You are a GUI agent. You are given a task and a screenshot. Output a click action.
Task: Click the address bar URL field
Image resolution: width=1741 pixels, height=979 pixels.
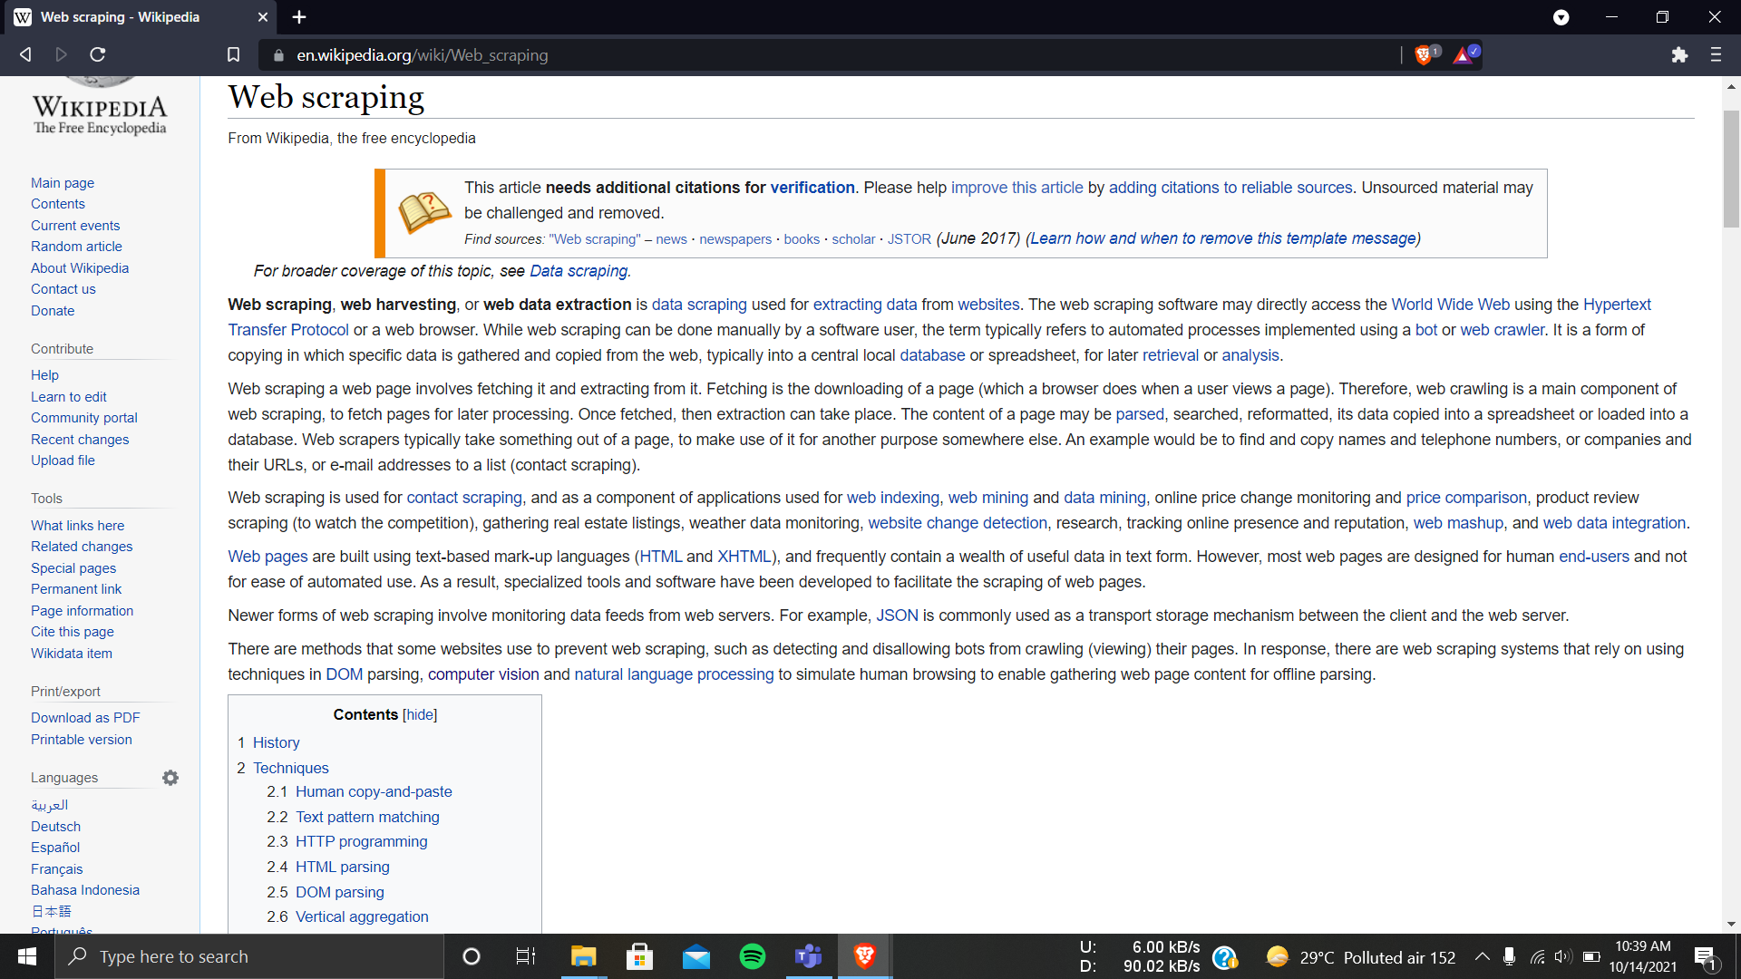pos(816,55)
